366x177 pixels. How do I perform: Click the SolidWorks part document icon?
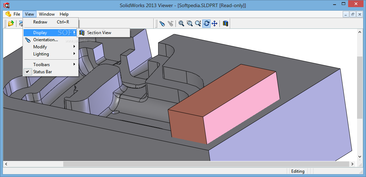coord(8,14)
